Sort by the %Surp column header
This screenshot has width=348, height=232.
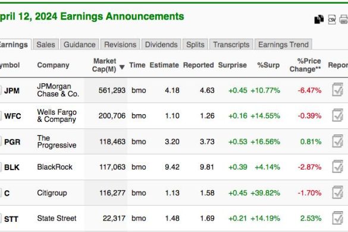click(x=268, y=65)
